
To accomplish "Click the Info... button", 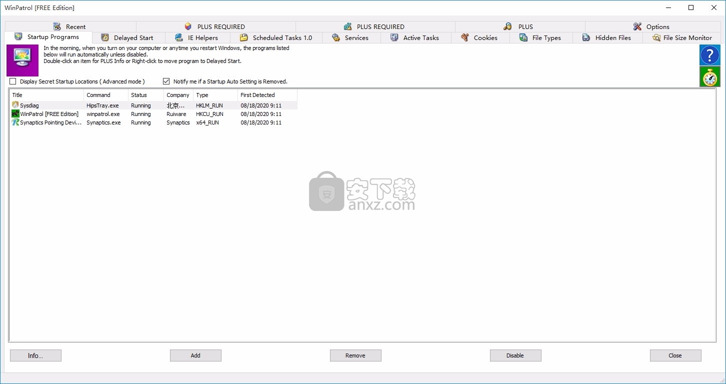I will [35, 355].
